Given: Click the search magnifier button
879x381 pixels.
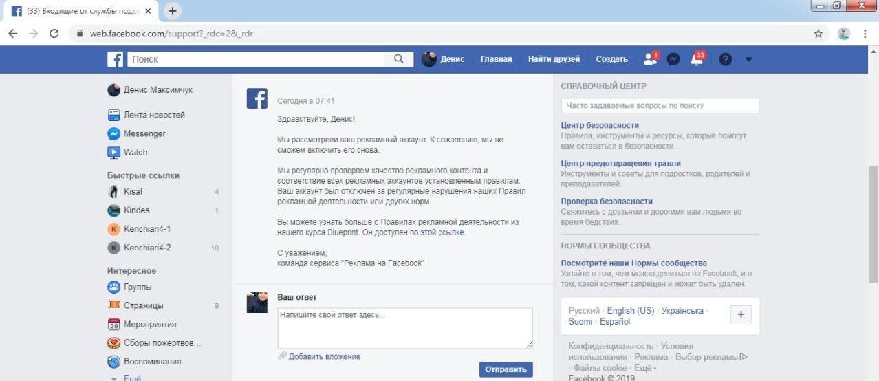Looking at the screenshot, I should coord(399,60).
